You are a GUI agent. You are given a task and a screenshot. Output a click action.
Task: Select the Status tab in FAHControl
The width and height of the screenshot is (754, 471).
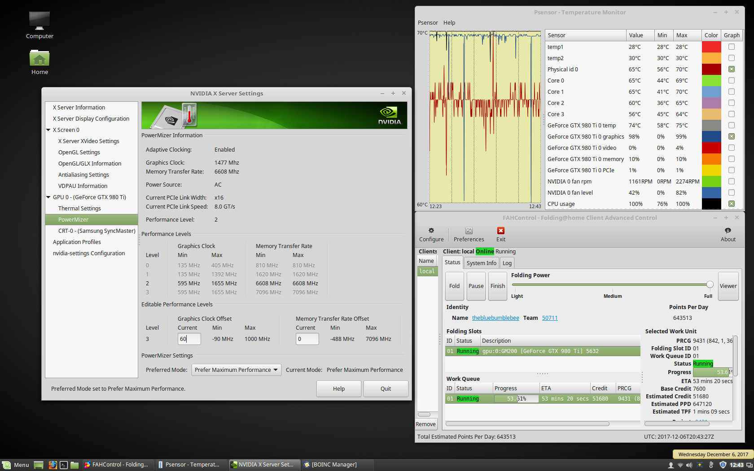(452, 262)
